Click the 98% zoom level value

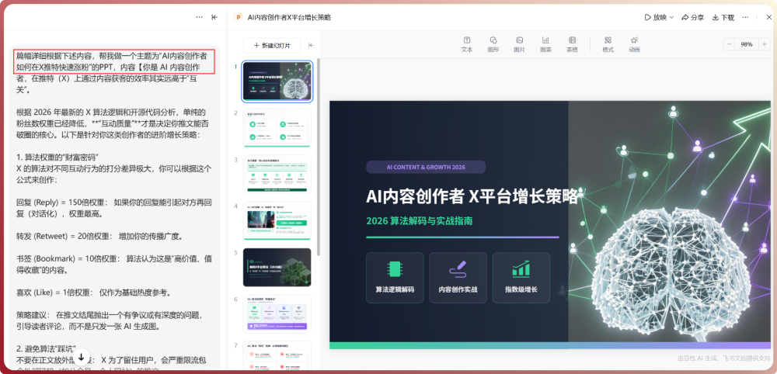(746, 44)
